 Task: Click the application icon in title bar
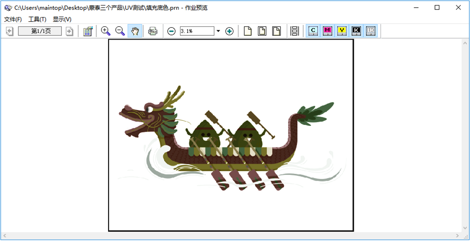pyautogui.click(x=8, y=8)
